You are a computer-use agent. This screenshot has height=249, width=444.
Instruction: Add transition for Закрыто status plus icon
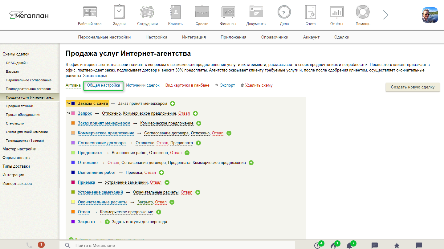(x=107, y=222)
